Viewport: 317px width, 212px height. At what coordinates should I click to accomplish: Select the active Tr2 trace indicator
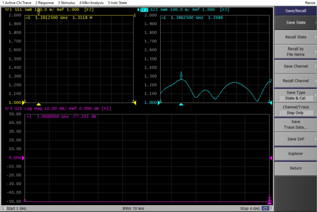point(144,10)
